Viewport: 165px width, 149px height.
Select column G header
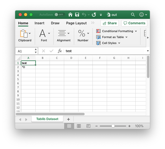[x=114, y=58]
